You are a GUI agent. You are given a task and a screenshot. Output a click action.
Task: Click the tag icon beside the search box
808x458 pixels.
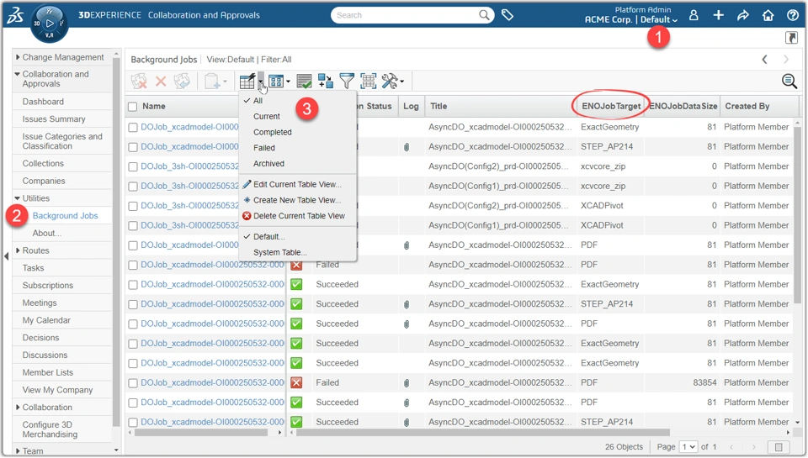coord(508,15)
